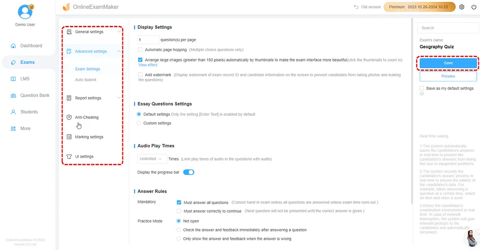Click the More grid icon

(x=13, y=129)
